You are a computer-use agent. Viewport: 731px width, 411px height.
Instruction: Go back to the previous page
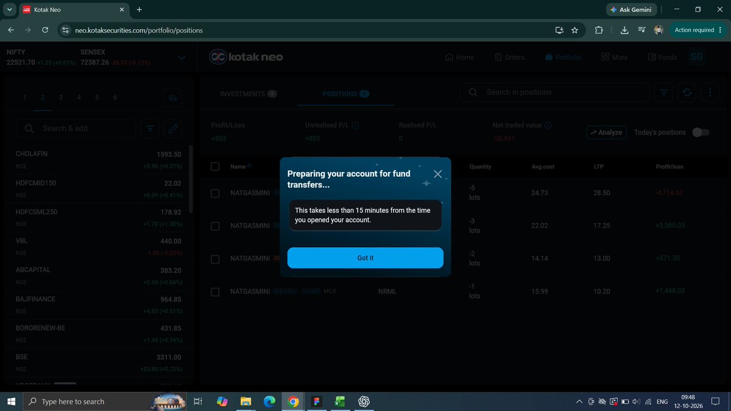11,30
